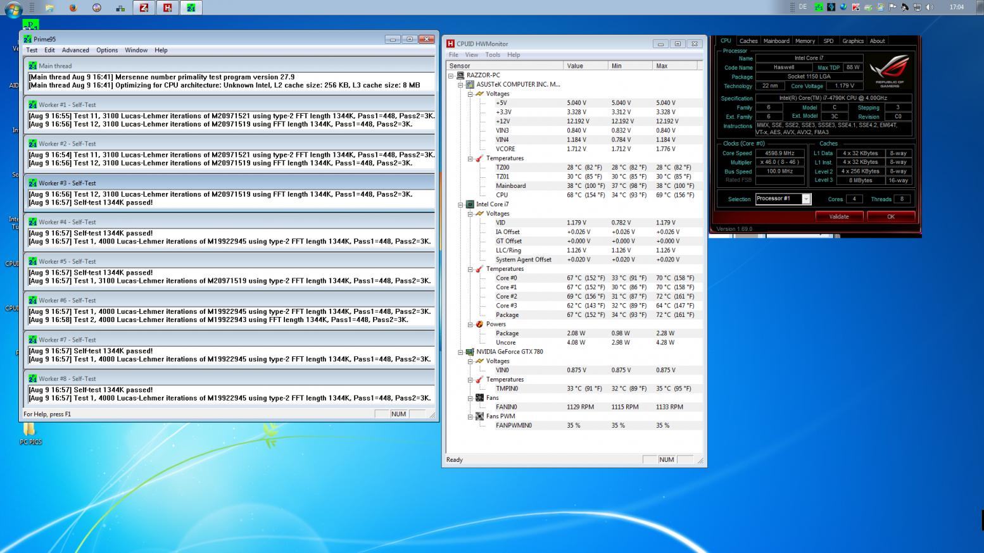Open the Advanced menu in Prime95
This screenshot has height=553, width=984.
click(75, 50)
